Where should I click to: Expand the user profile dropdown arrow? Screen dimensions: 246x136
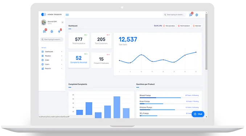62,22
